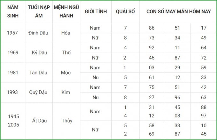Screen dimensions: 217x140
Task: Click the Tân Dậu cell
Action: [38, 73]
